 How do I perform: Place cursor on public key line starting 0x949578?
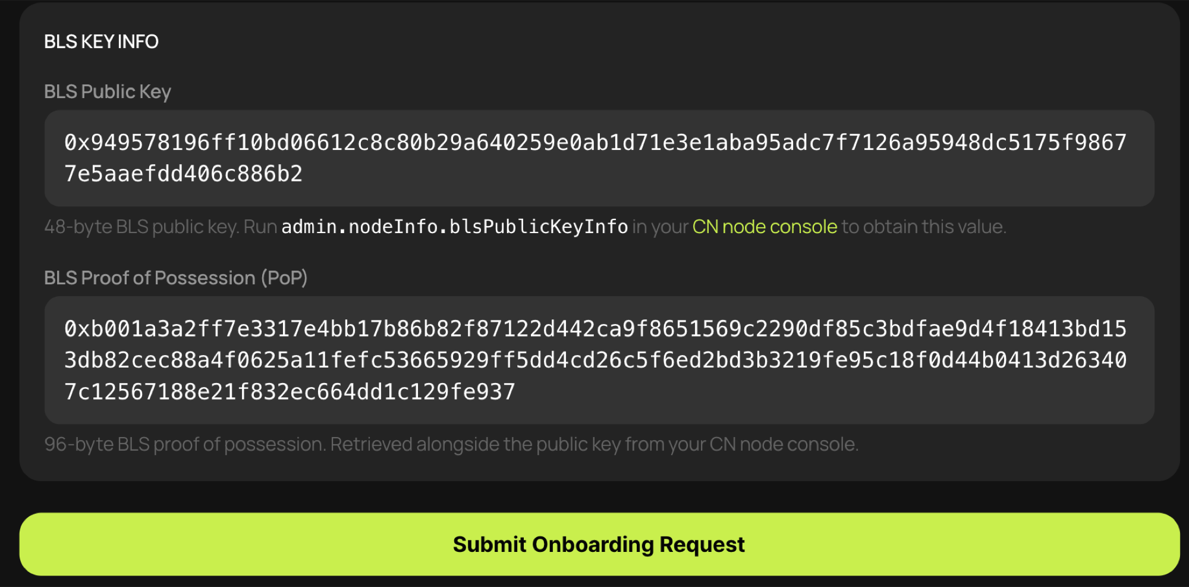pyautogui.click(x=594, y=143)
